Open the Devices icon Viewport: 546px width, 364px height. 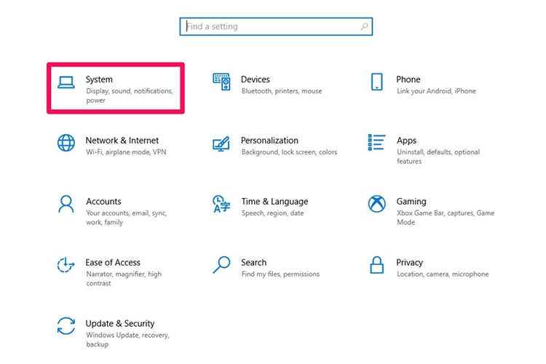click(x=221, y=82)
